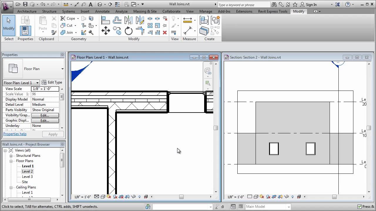376x211 pixels.
Task: Open the Annotate ribbon tab
Action: click(x=102, y=11)
